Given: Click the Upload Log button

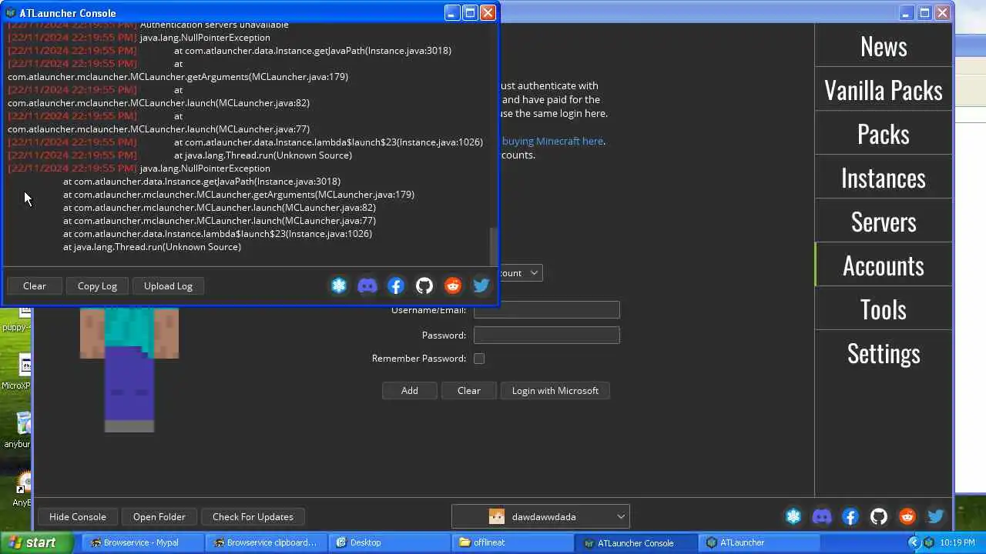Looking at the screenshot, I should coord(168,286).
